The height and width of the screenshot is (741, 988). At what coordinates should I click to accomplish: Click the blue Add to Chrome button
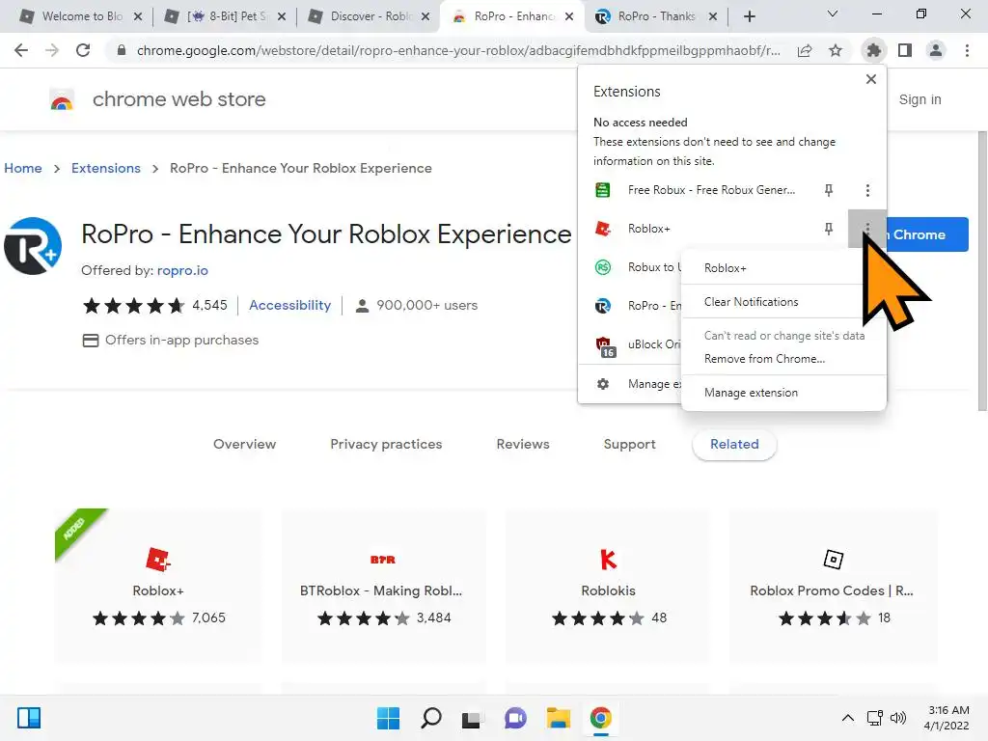pyautogui.click(x=926, y=234)
